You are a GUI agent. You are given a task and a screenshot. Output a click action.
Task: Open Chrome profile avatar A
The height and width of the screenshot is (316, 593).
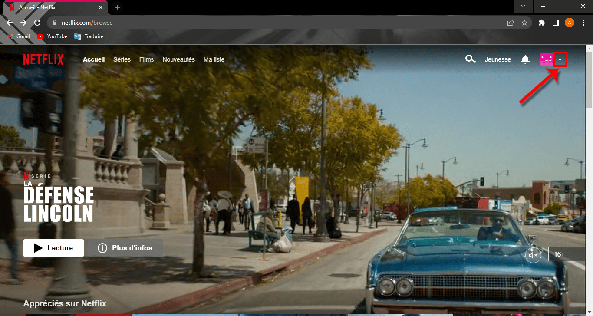tap(570, 23)
